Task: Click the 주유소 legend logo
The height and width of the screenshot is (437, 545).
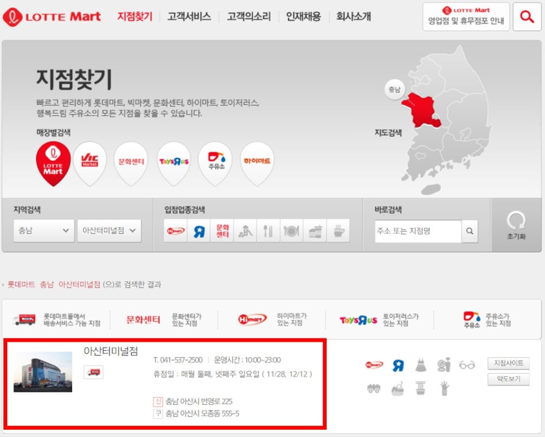Action: coord(472,320)
